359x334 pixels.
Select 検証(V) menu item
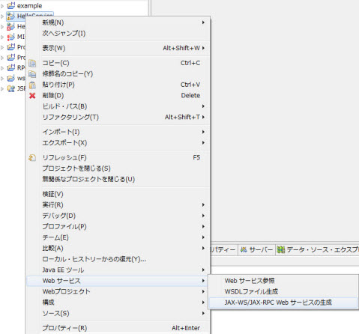(118, 194)
